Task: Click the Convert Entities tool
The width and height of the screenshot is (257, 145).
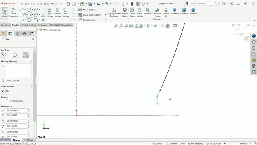Action: coord(58,13)
